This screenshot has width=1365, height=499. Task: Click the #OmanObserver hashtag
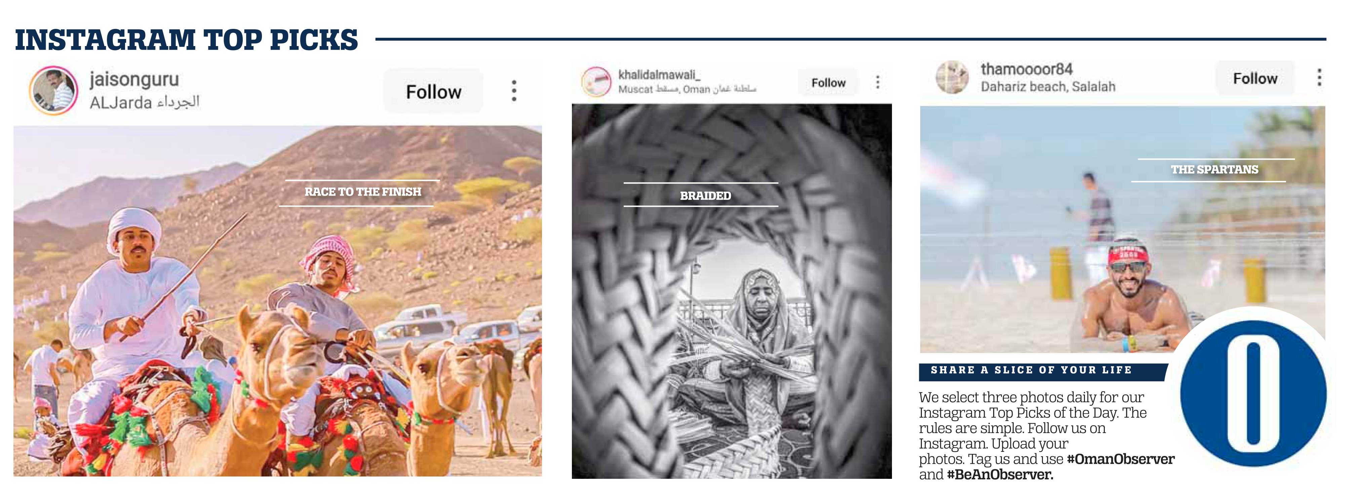click(1120, 459)
